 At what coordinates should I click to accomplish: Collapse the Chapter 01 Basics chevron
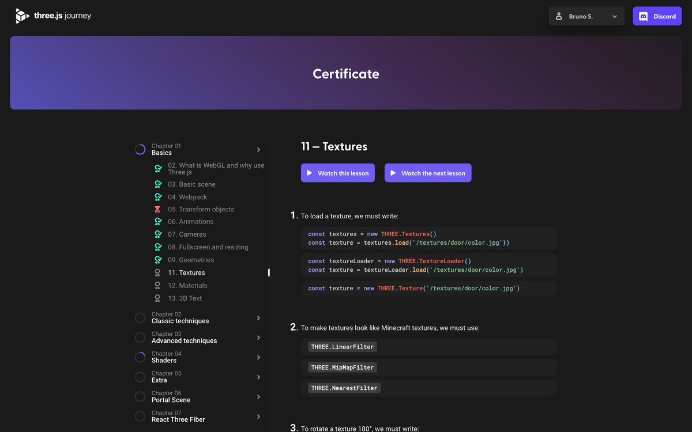tap(258, 150)
